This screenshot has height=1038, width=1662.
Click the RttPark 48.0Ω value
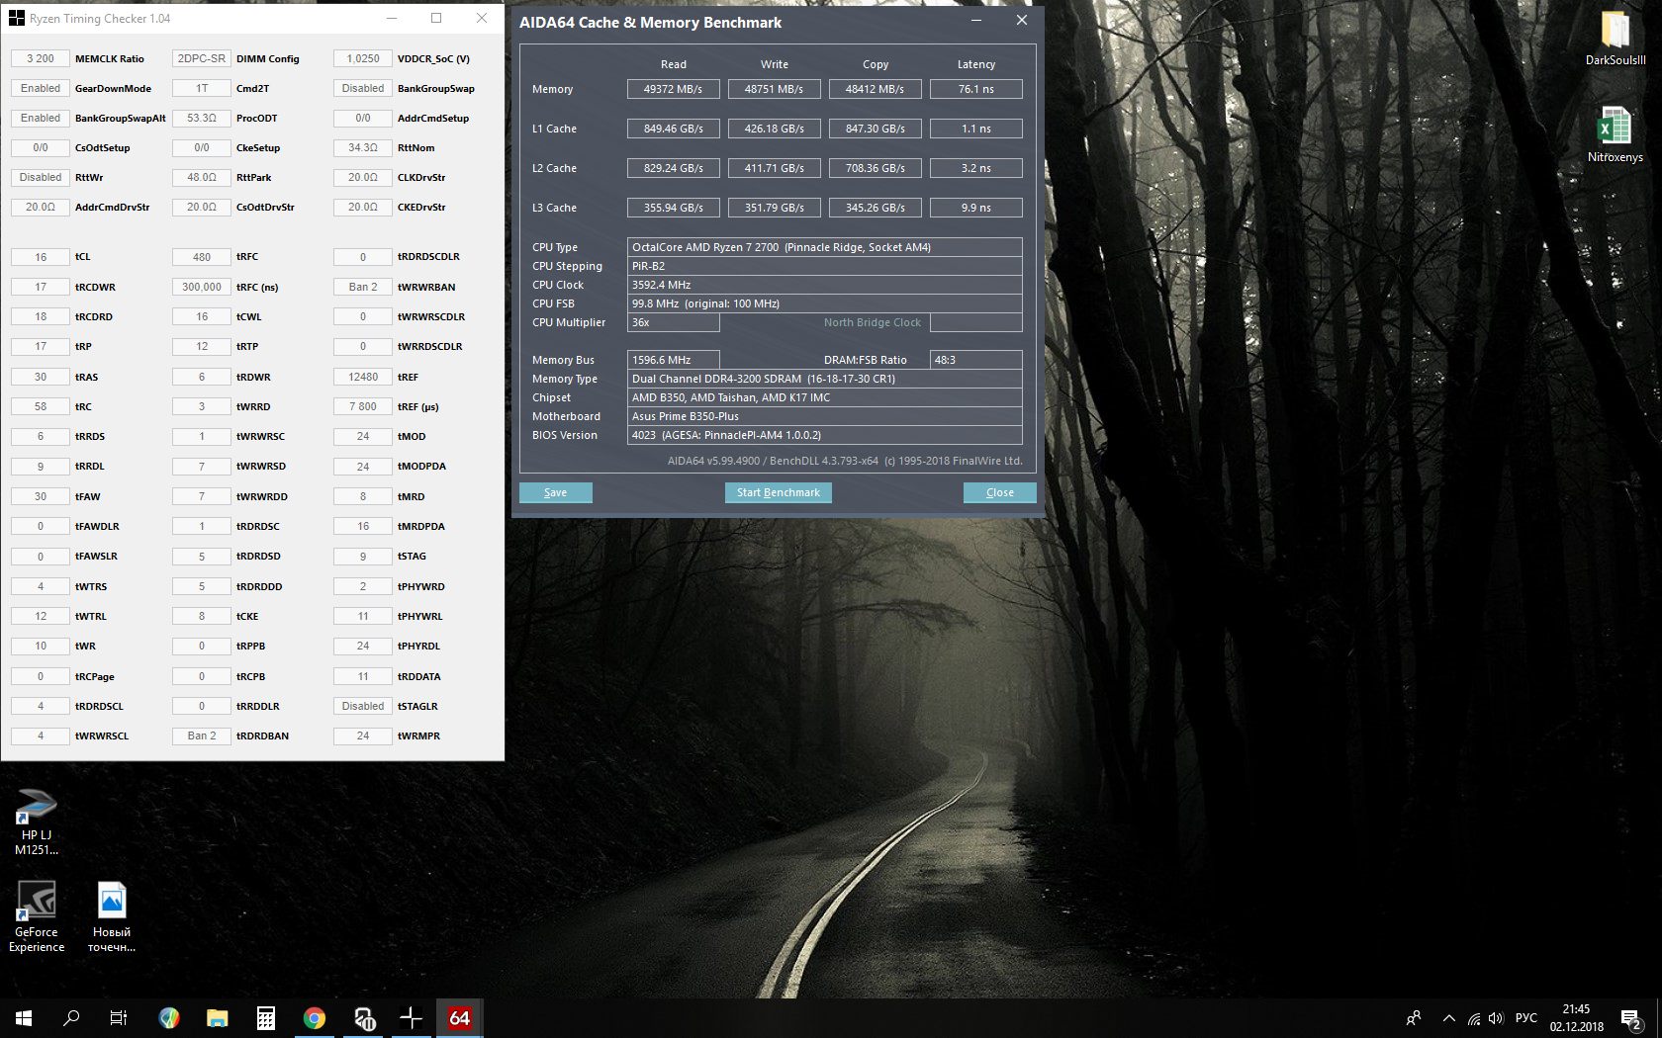pos(202,177)
